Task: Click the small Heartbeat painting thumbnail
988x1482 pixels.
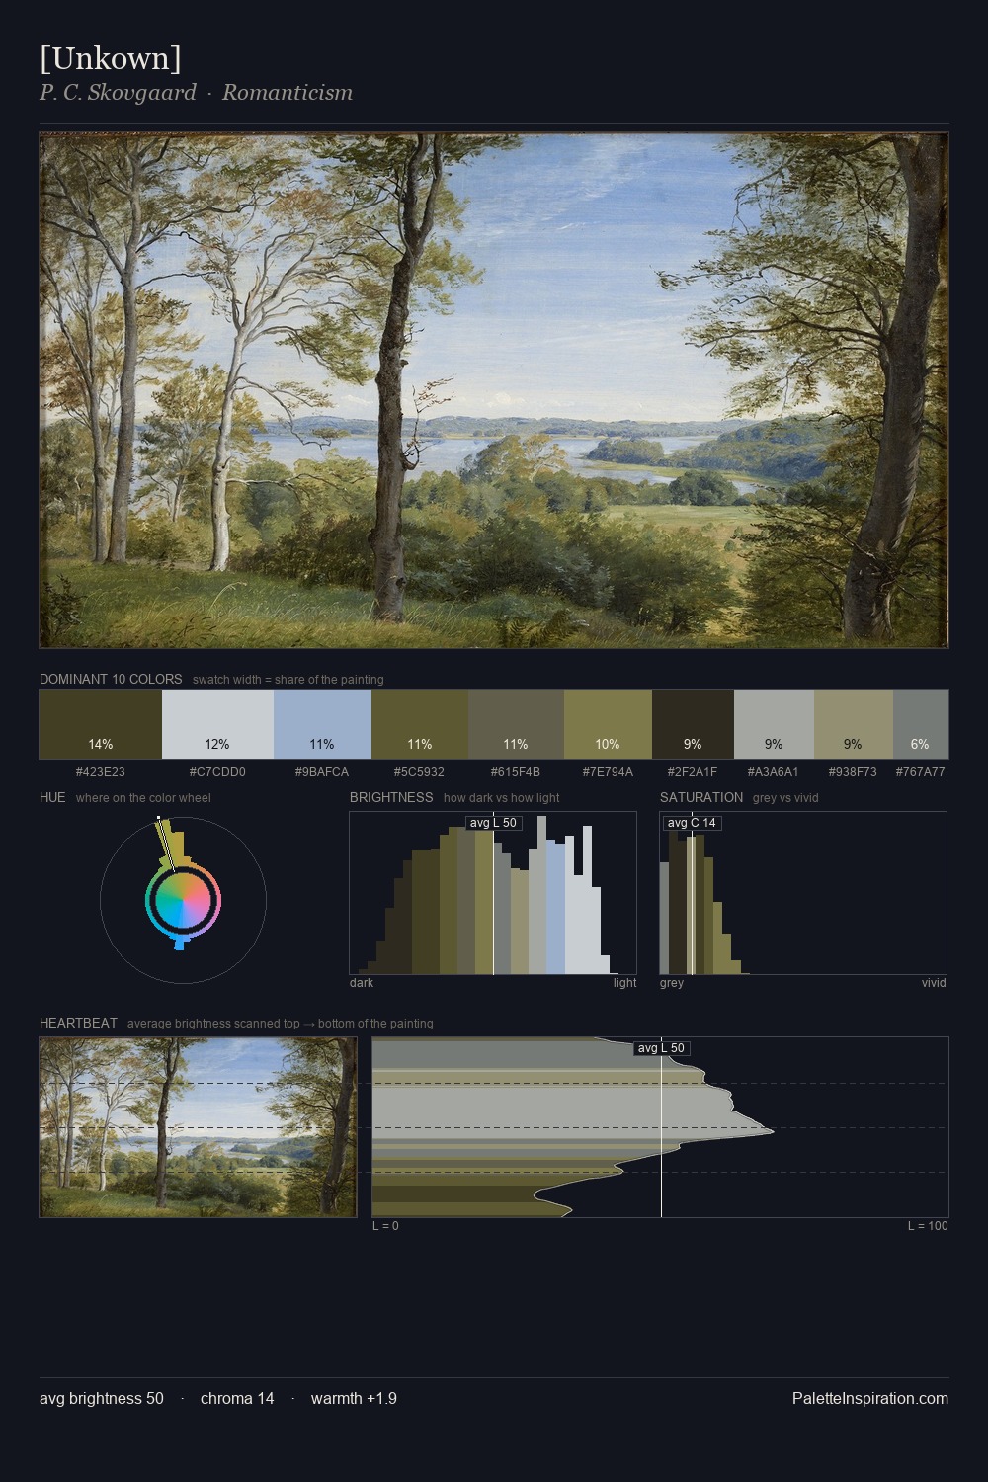Action: (198, 1127)
